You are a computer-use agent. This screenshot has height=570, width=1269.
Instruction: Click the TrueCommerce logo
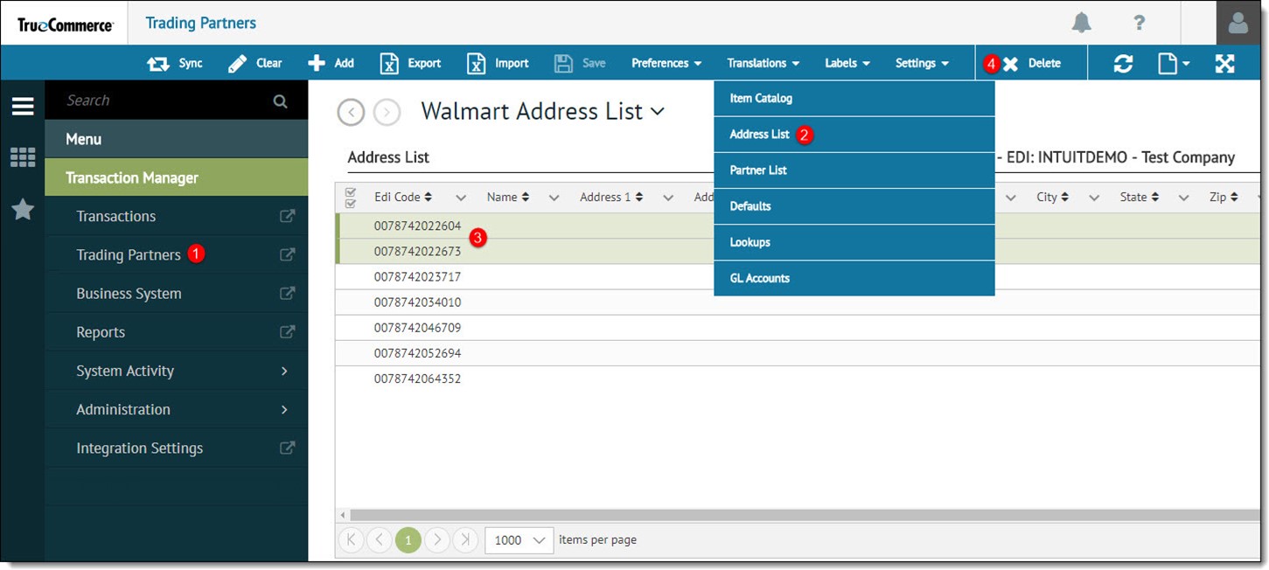point(65,24)
